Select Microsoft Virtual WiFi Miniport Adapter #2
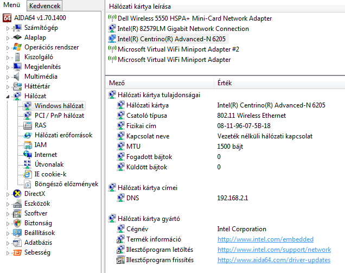Screen dimensions: 345x273 pyautogui.click(x=178, y=49)
